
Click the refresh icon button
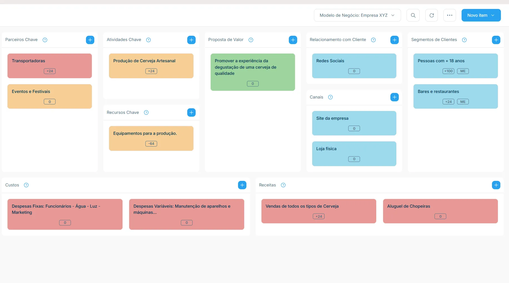[431, 15]
